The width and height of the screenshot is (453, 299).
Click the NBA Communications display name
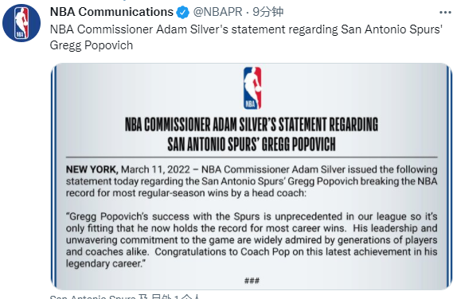pos(111,12)
